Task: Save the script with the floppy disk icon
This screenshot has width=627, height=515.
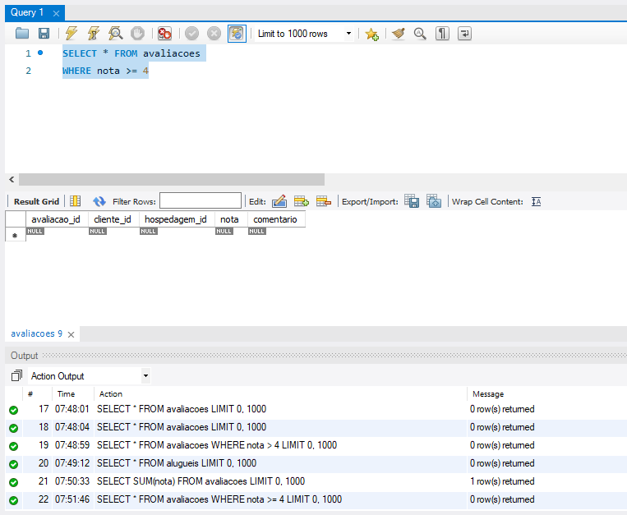Action: tap(44, 34)
